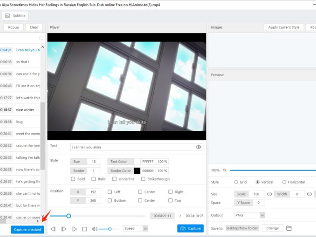The height and width of the screenshot is (237, 316).
Task: Open the black Border Color swatch
Action: [x=137, y=171]
